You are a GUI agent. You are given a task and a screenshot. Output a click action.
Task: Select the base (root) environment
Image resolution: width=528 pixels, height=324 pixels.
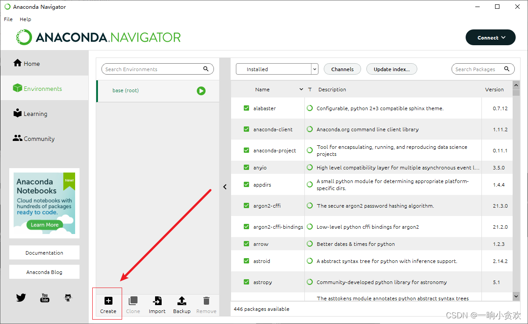coord(158,91)
